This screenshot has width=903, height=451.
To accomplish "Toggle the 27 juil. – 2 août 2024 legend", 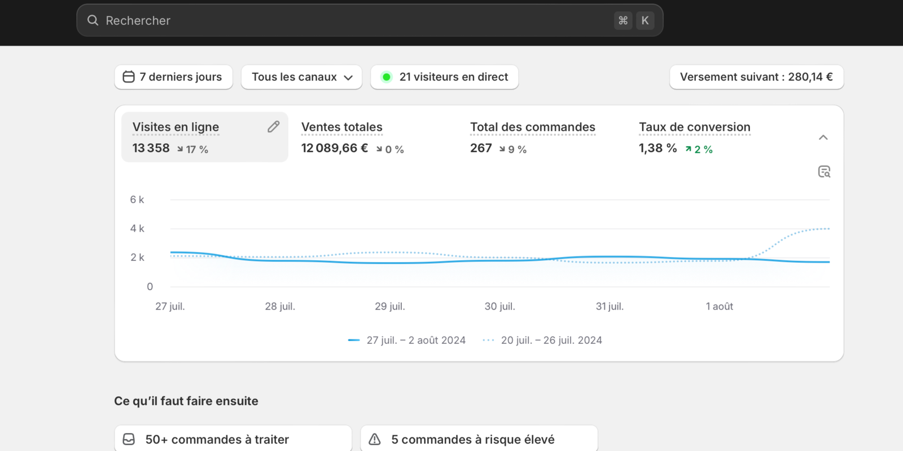I will [407, 341].
